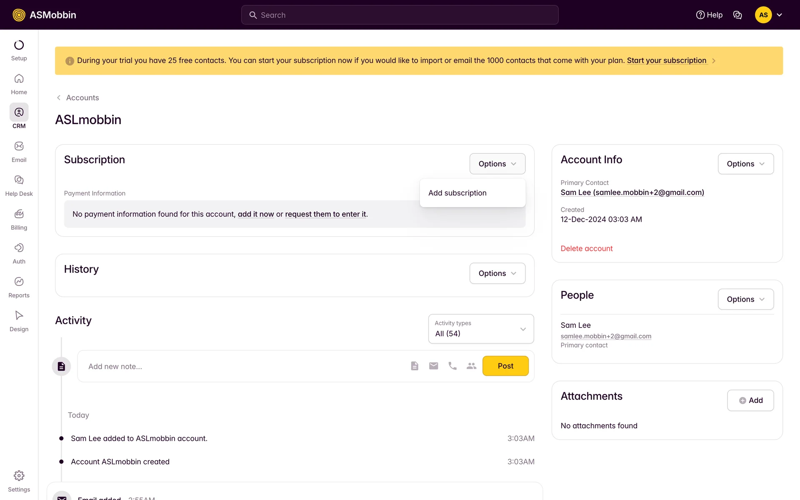Click the phone call activity icon
This screenshot has width=800, height=500.
click(452, 366)
